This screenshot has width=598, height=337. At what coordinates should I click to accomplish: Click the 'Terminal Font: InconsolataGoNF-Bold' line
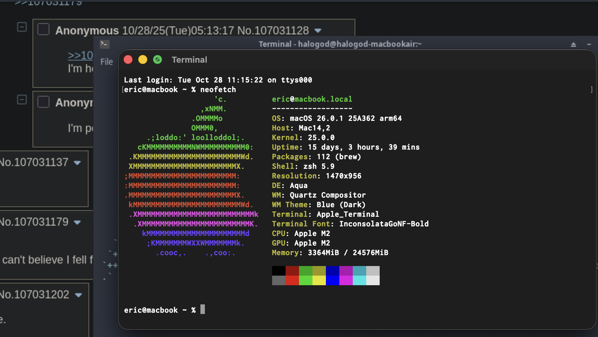point(350,224)
